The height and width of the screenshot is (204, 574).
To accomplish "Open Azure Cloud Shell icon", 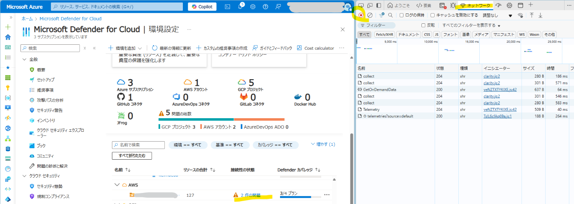I will coord(228,7).
